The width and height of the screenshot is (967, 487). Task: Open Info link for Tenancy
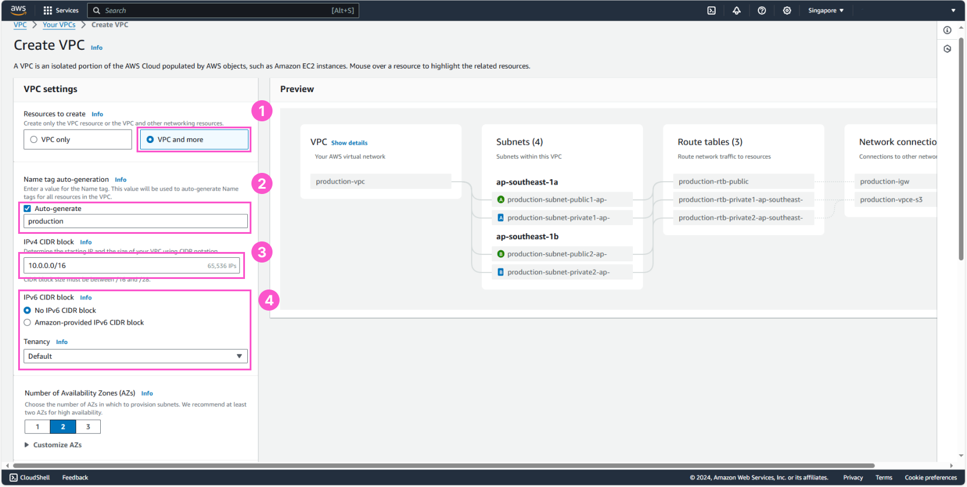[x=62, y=342]
